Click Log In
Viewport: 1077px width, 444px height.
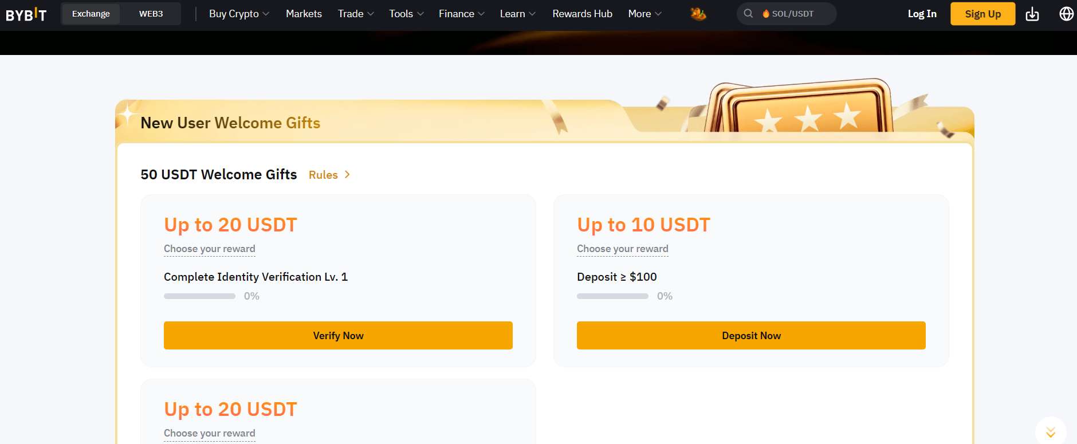pyautogui.click(x=922, y=14)
